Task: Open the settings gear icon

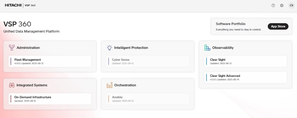Action: point(282,5)
